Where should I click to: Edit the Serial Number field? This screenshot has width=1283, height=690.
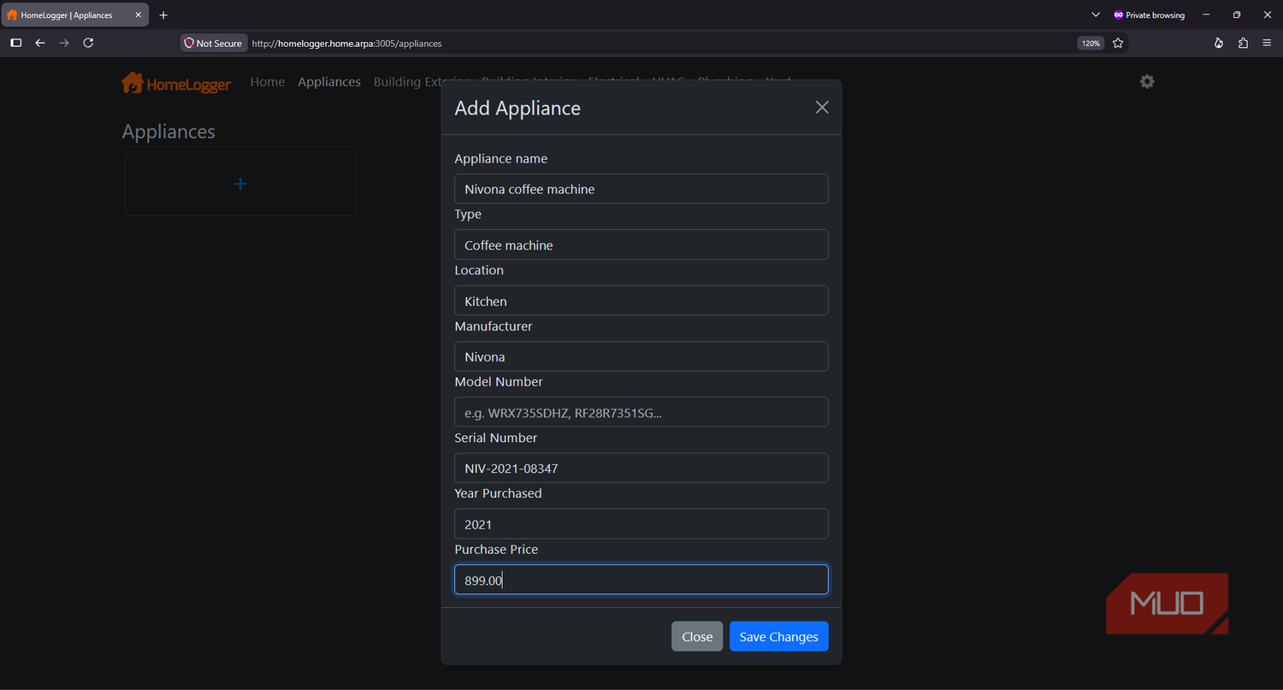tap(641, 469)
